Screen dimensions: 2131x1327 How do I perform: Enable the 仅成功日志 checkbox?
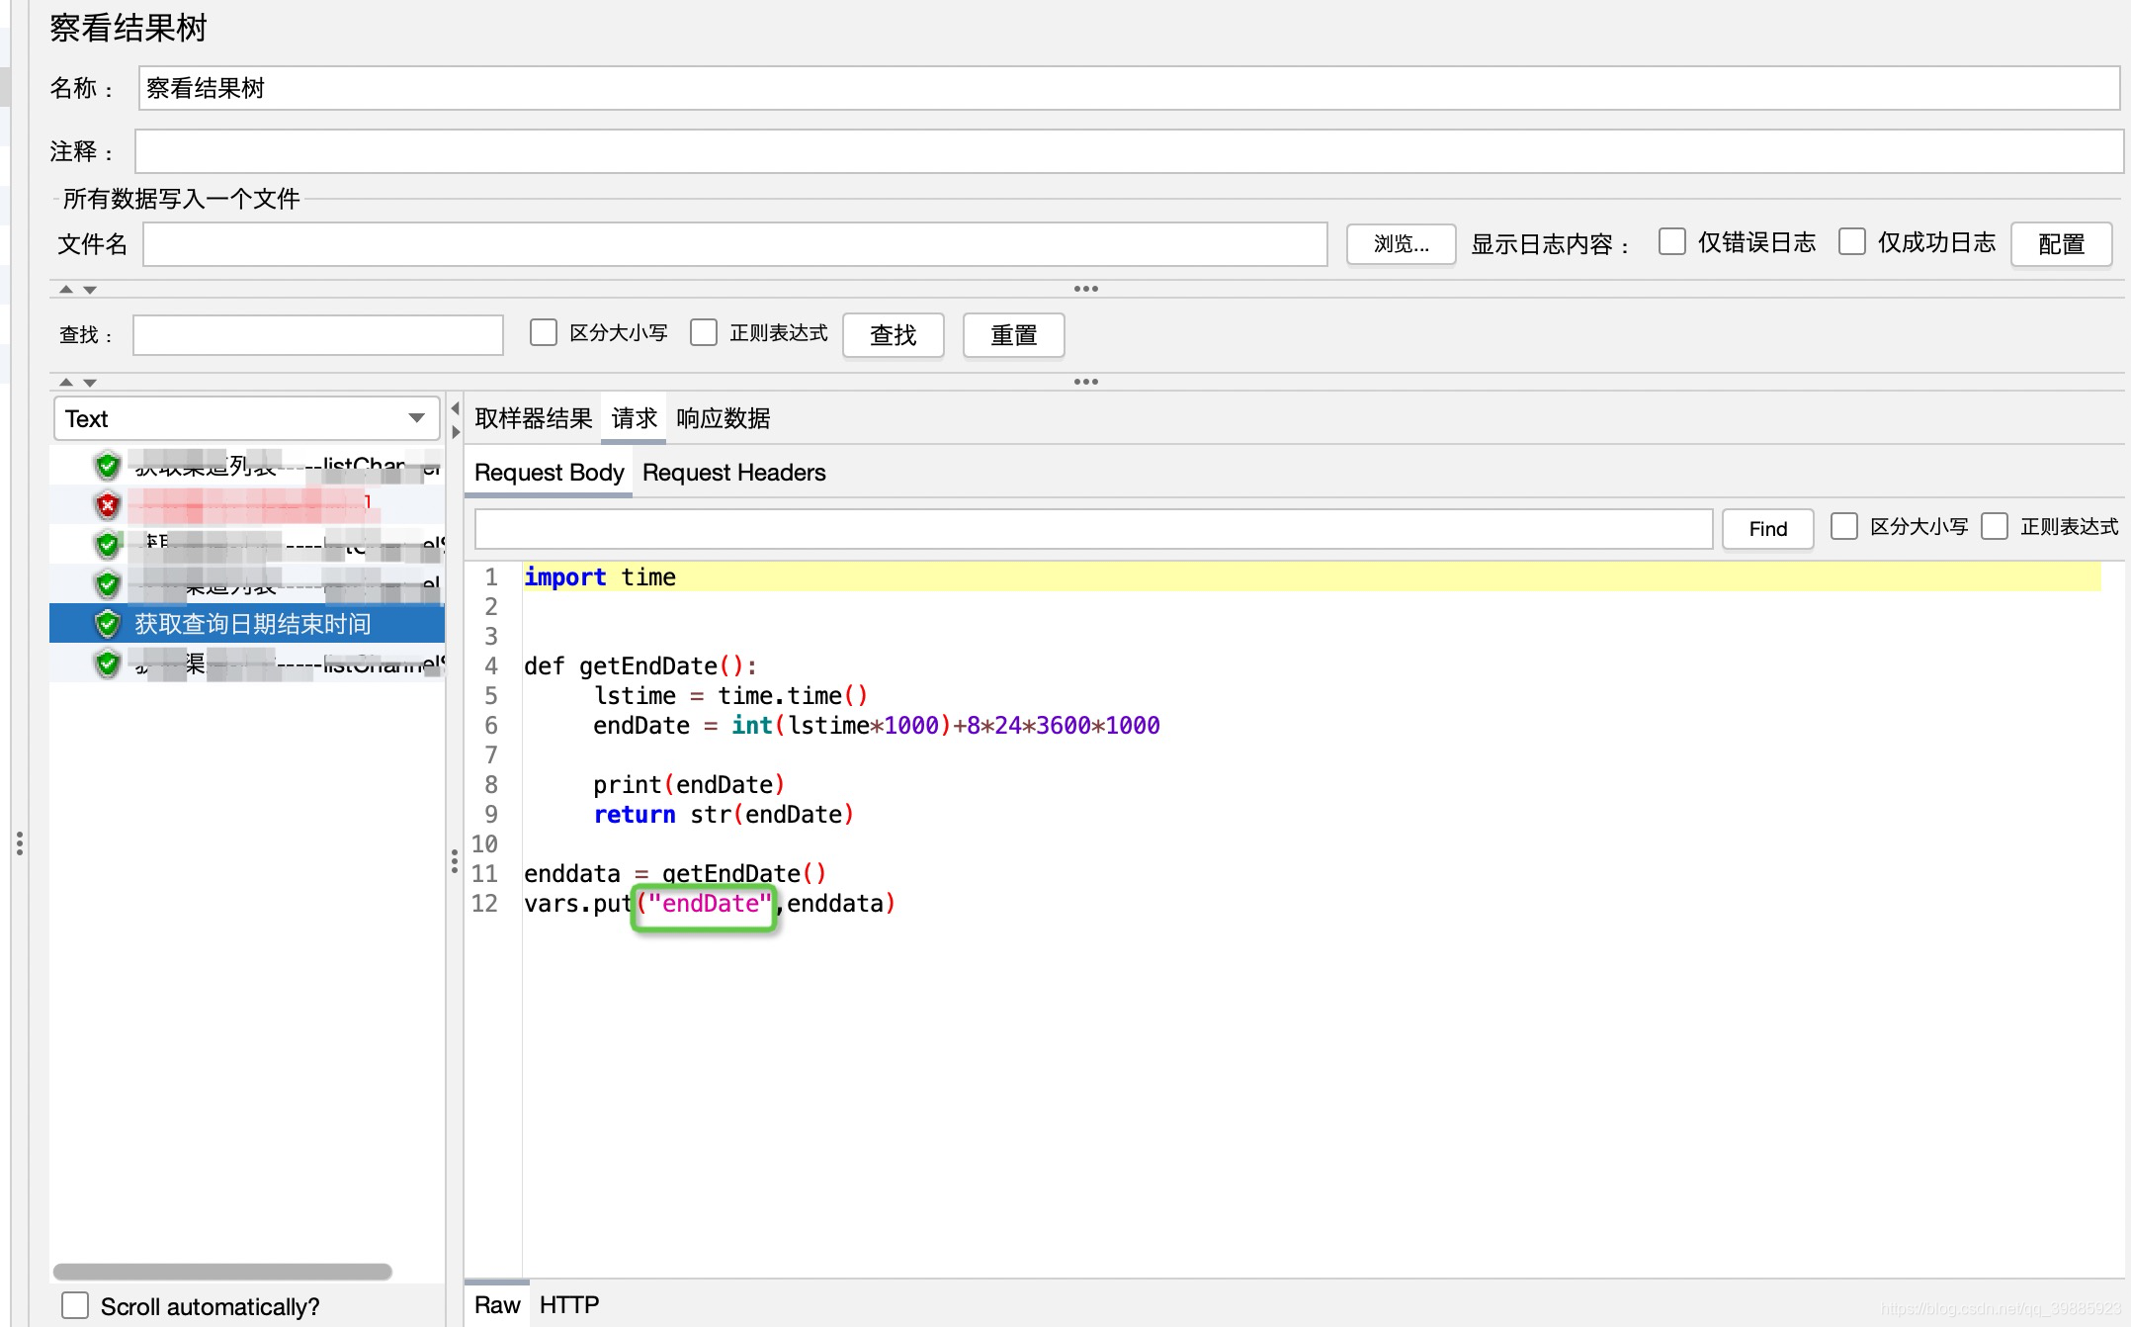tap(1850, 240)
